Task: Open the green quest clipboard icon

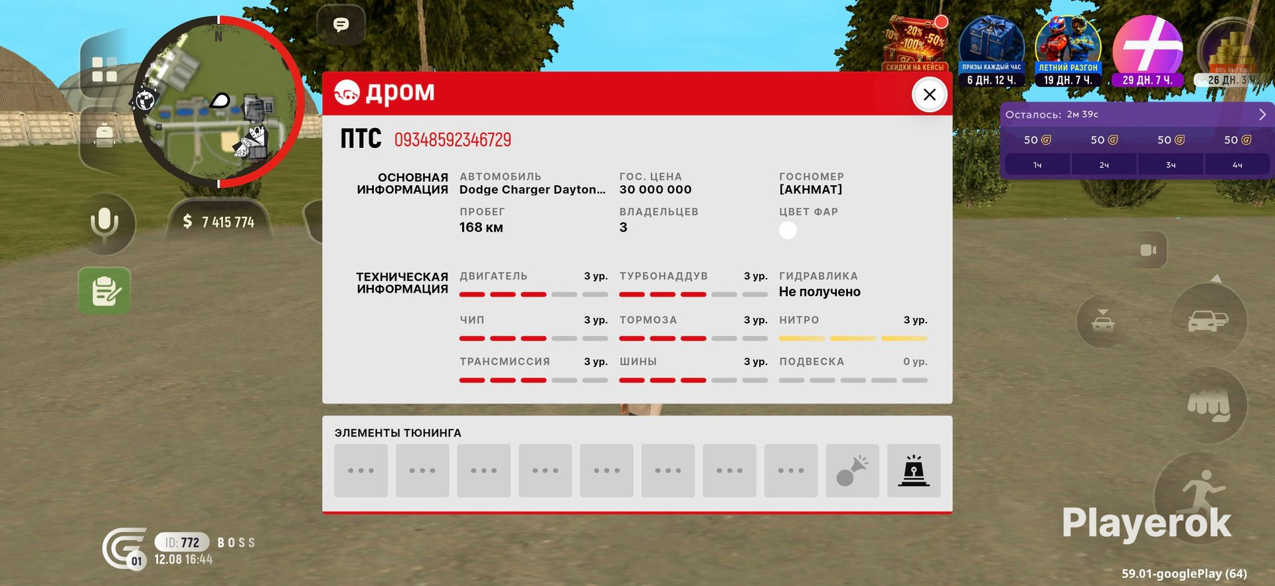Action: [104, 291]
